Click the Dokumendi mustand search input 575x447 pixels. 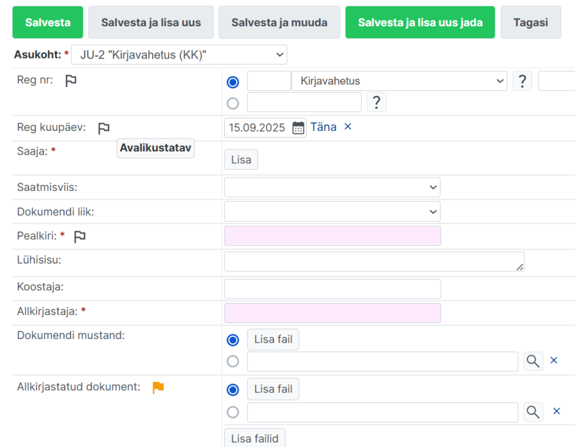coord(383,361)
